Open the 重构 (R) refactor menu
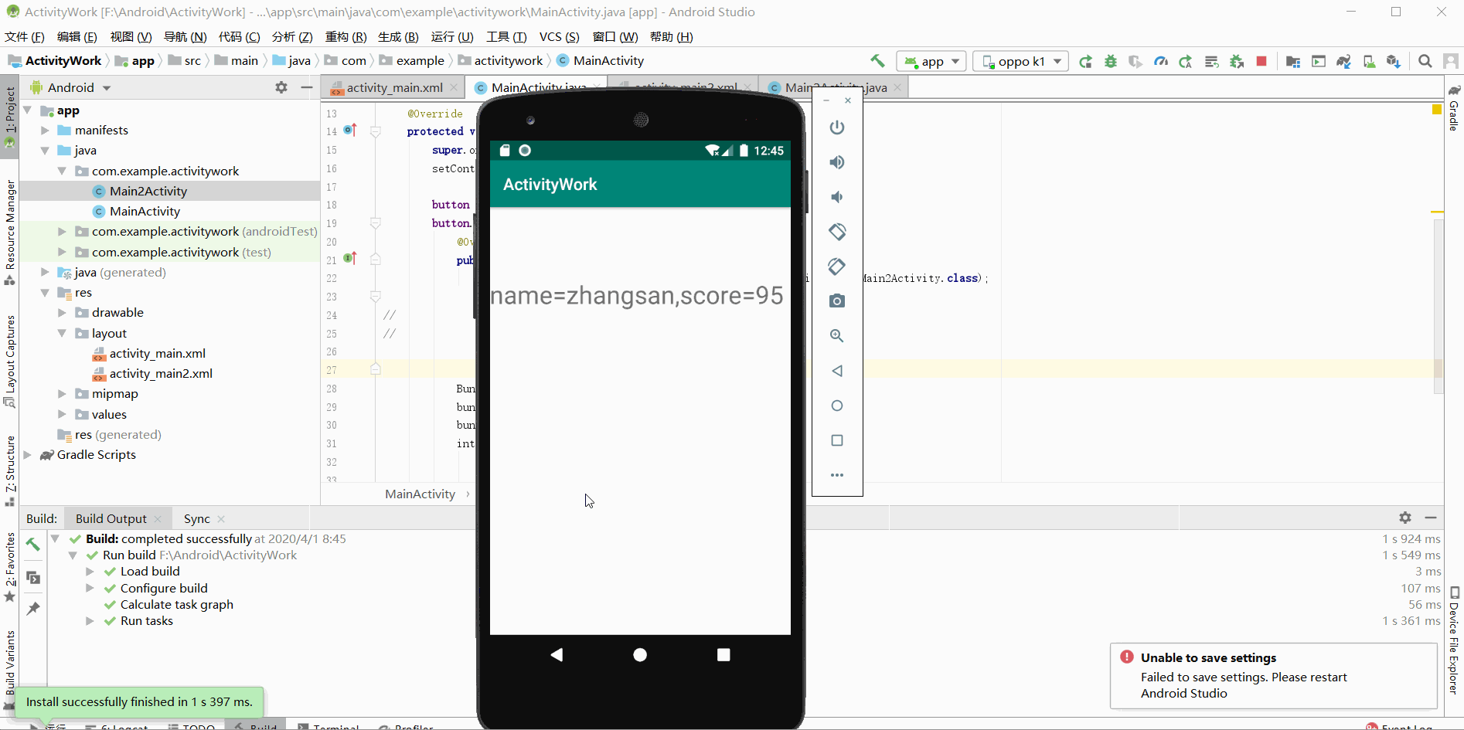This screenshot has height=730, width=1464. pos(346,37)
